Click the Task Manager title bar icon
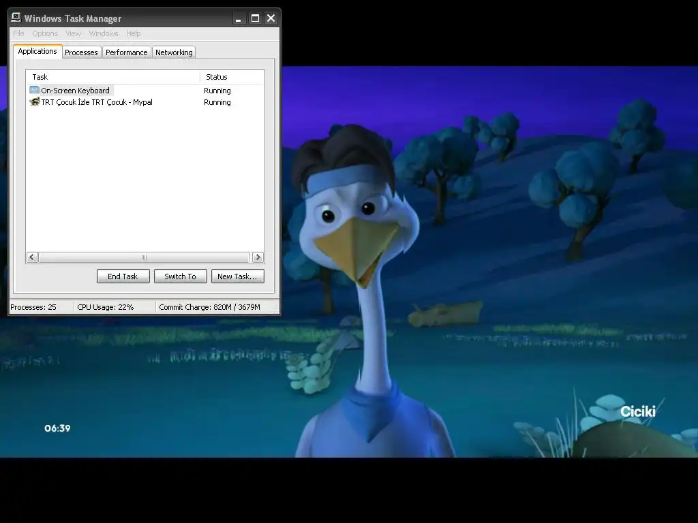This screenshot has width=698, height=523. coord(16,18)
